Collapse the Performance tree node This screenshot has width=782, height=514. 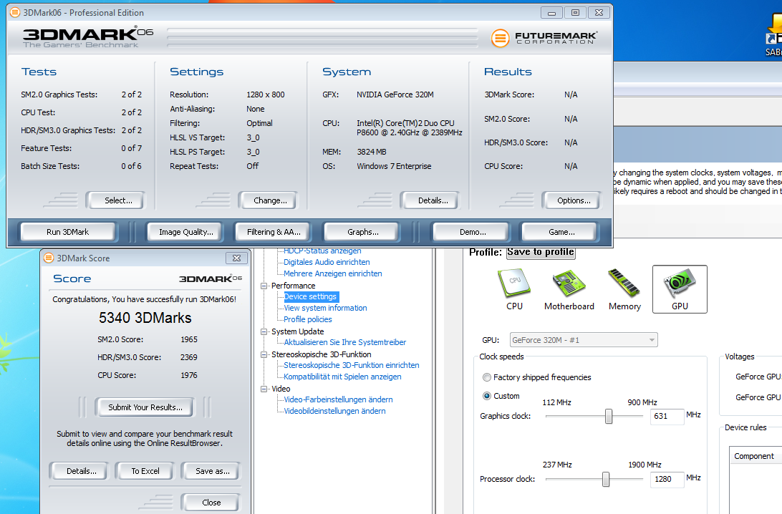pyautogui.click(x=264, y=286)
